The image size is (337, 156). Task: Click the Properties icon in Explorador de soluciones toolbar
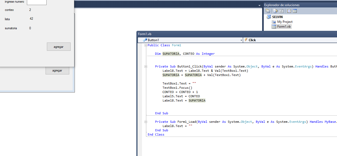coord(268,11)
